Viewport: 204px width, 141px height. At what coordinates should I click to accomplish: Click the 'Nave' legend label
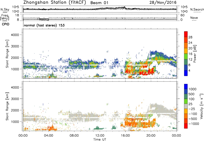pos(194,18)
